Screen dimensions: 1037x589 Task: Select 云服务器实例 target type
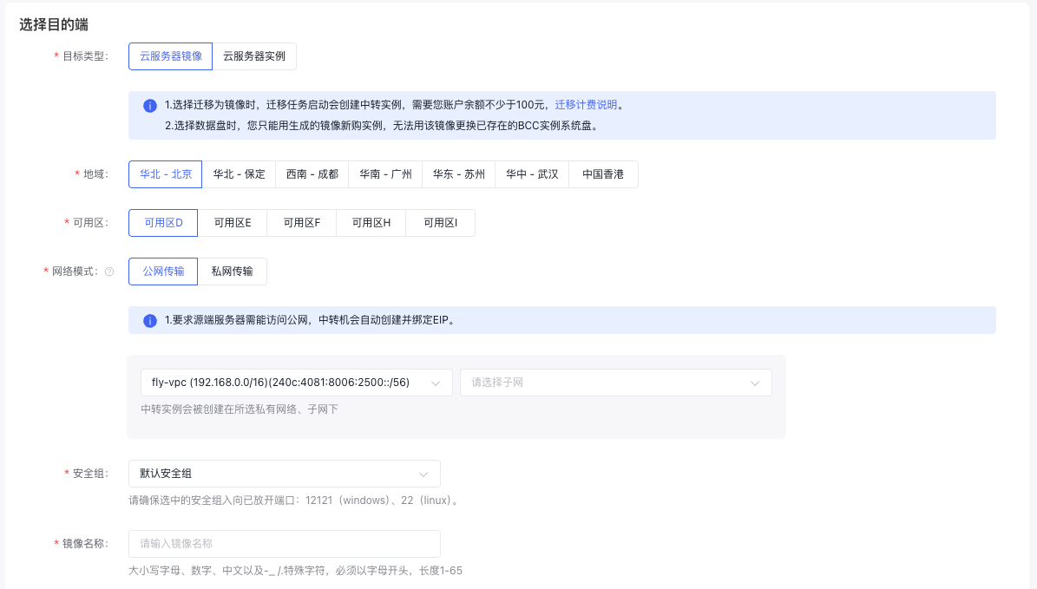tap(254, 56)
